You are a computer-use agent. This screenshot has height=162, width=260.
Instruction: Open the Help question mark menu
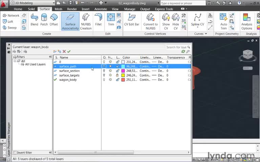[239, 3]
